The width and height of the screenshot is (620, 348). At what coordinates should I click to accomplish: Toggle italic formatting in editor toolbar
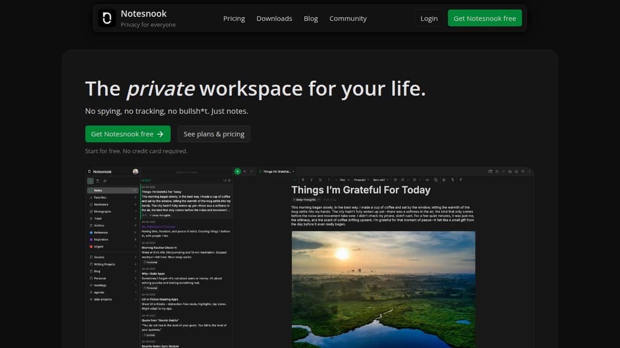312,180
